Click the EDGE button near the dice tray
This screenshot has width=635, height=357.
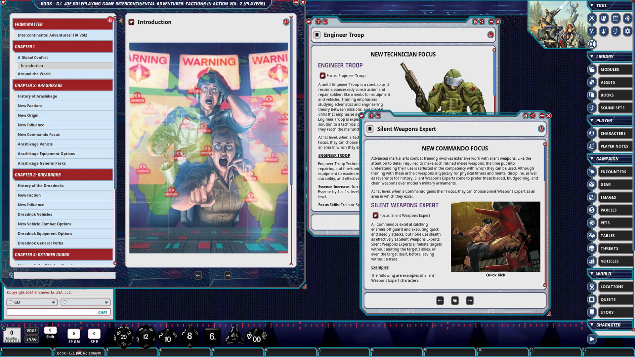point(31,331)
